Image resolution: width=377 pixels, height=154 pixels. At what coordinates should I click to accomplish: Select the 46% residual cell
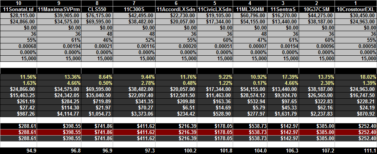[x=97, y=40]
